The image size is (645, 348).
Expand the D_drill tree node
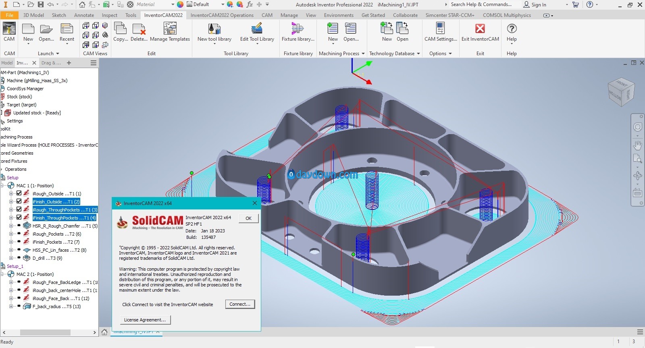pos(11,258)
